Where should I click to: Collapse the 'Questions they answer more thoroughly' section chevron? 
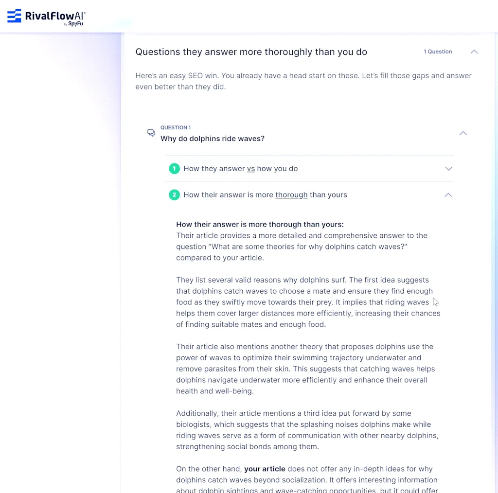(474, 52)
